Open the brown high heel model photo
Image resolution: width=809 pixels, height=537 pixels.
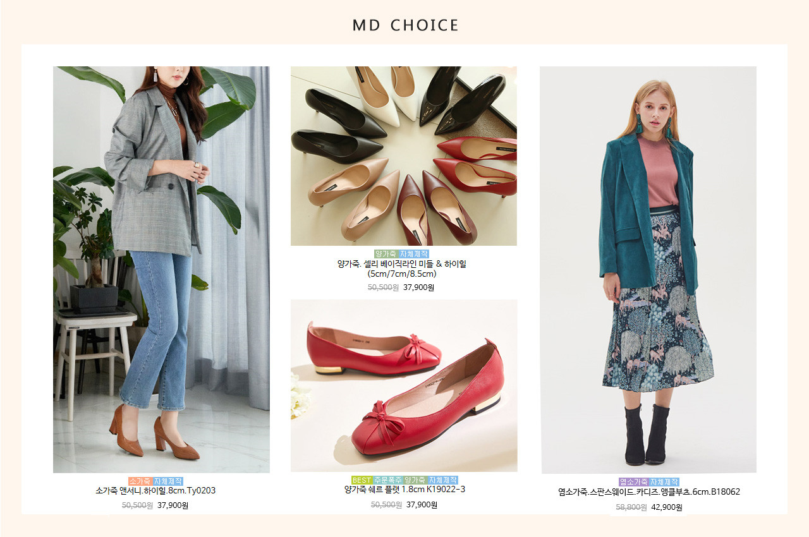[161, 269]
